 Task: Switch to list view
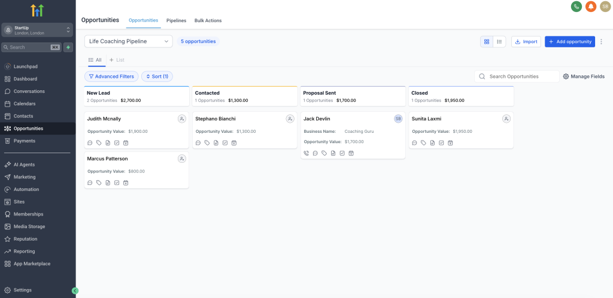tap(499, 42)
